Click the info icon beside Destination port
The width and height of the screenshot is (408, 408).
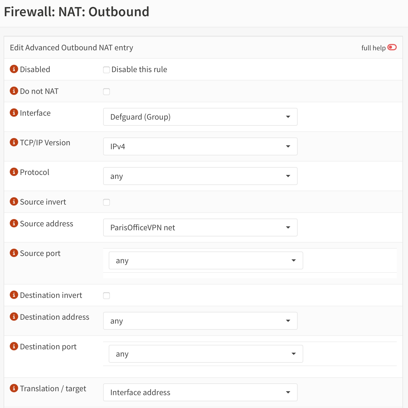coord(14,346)
